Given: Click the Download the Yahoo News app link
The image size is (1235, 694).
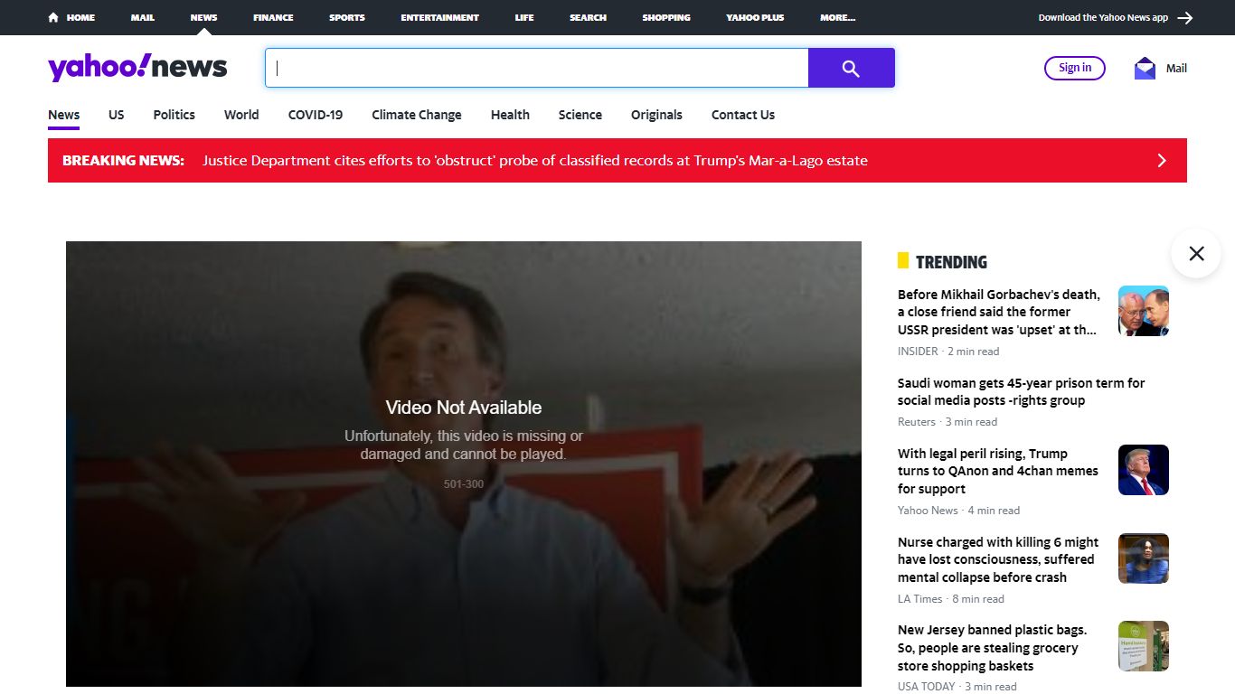Looking at the screenshot, I should tap(1103, 17).
